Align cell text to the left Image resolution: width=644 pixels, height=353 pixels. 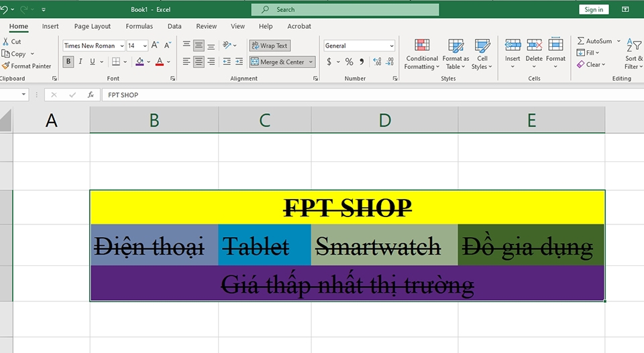186,62
